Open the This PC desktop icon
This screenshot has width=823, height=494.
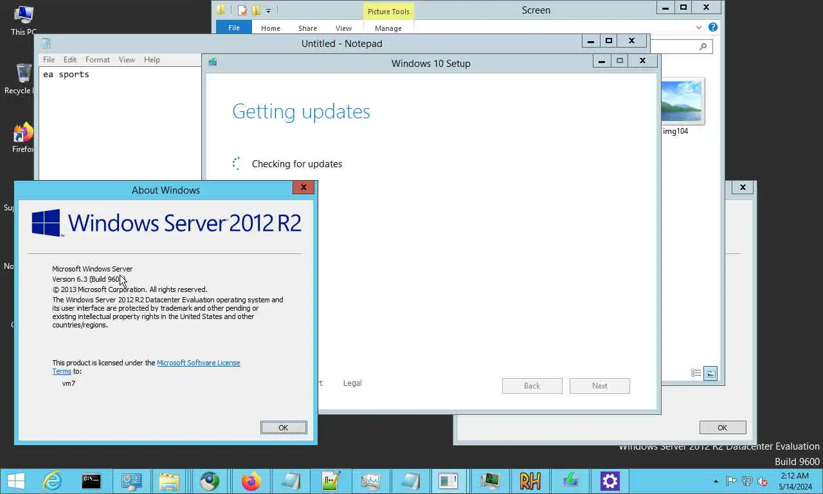[23, 21]
